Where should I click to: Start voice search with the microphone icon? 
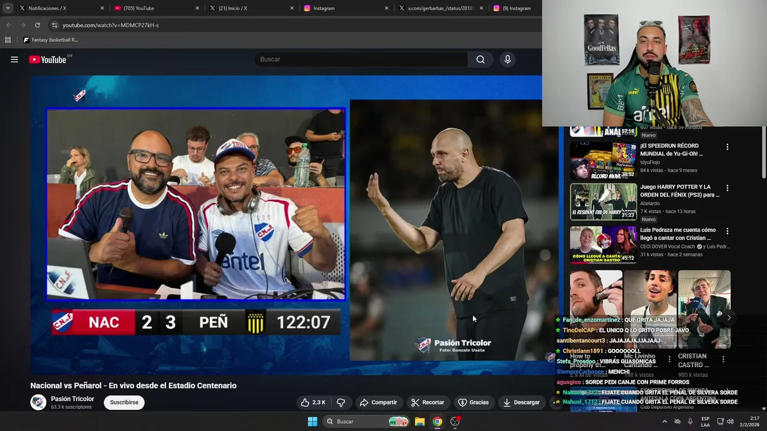click(508, 59)
